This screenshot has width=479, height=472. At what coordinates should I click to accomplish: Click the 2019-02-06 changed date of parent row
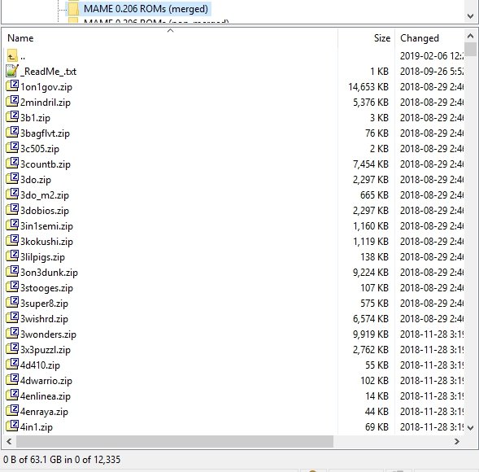pyautogui.click(x=432, y=56)
